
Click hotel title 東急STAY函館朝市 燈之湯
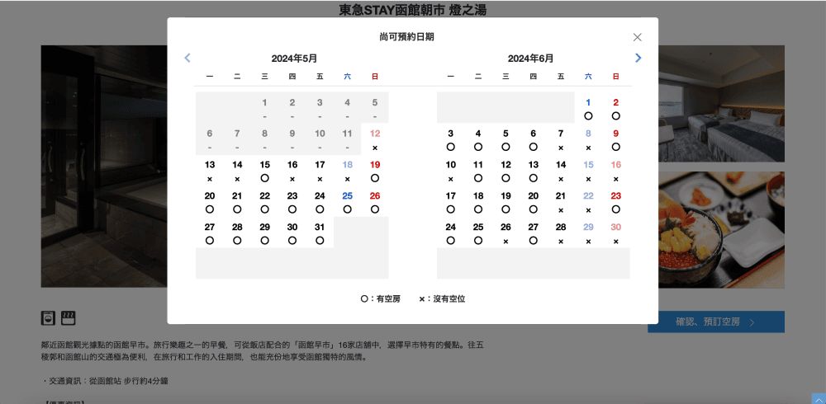coord(412,9)
